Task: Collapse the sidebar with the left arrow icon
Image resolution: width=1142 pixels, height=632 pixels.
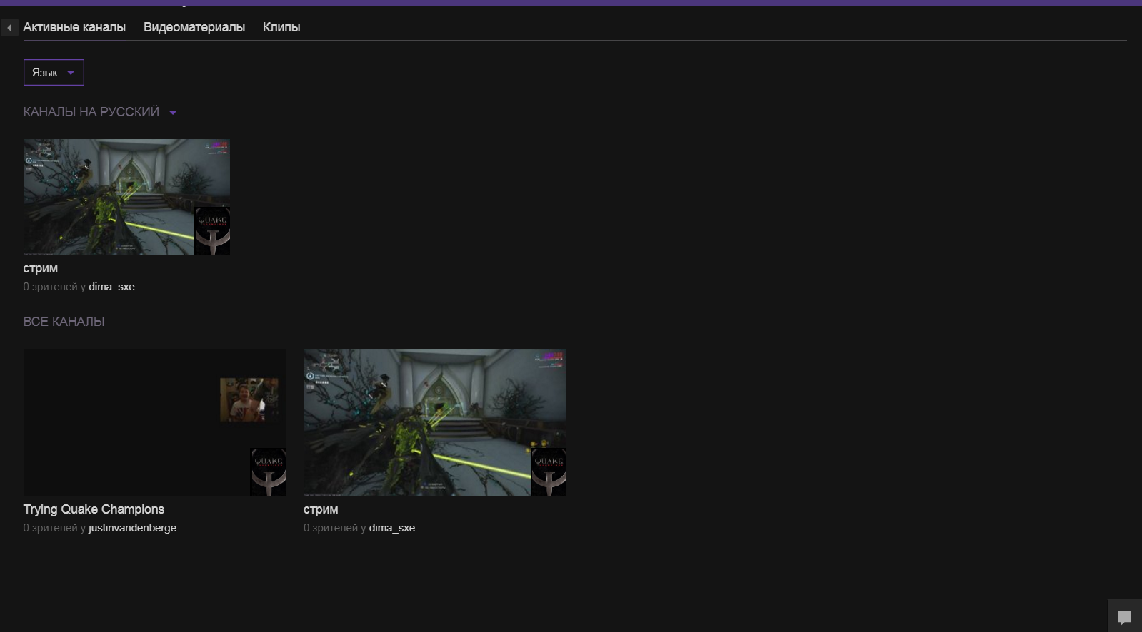Action: point(9,28)
